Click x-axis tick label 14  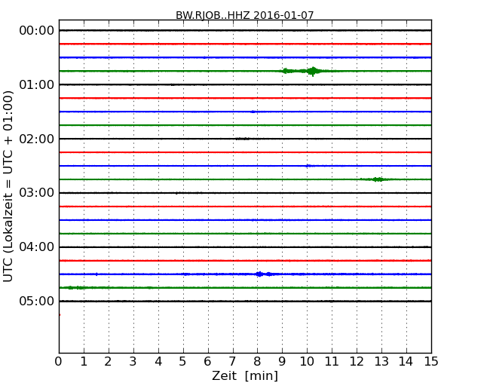click(406, 362)
